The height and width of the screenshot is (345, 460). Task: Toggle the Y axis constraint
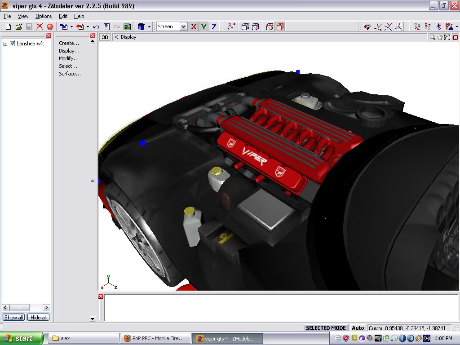coord(204,27)
